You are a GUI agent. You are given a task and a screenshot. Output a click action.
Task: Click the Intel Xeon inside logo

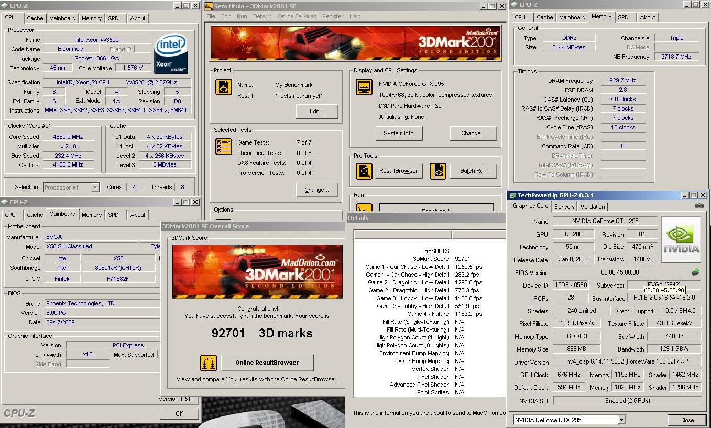coord(171,54)
